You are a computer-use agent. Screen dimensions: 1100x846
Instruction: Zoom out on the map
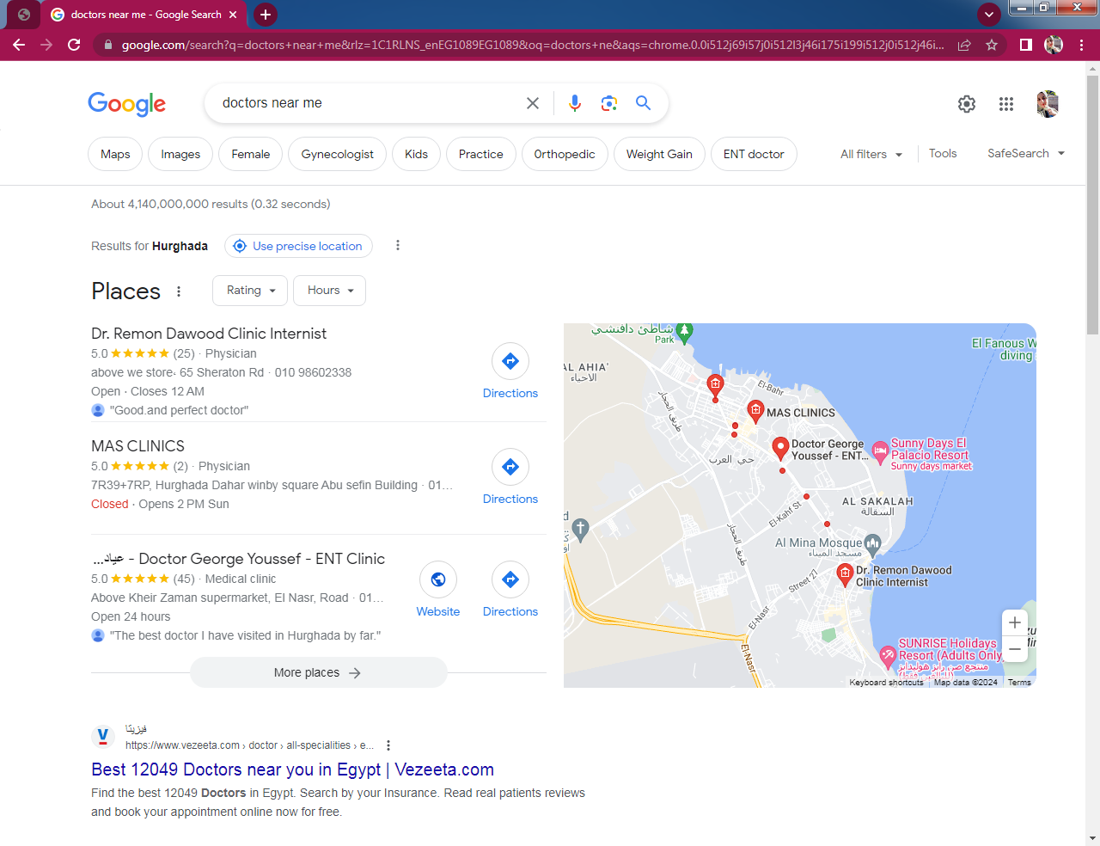(1015, 649)
